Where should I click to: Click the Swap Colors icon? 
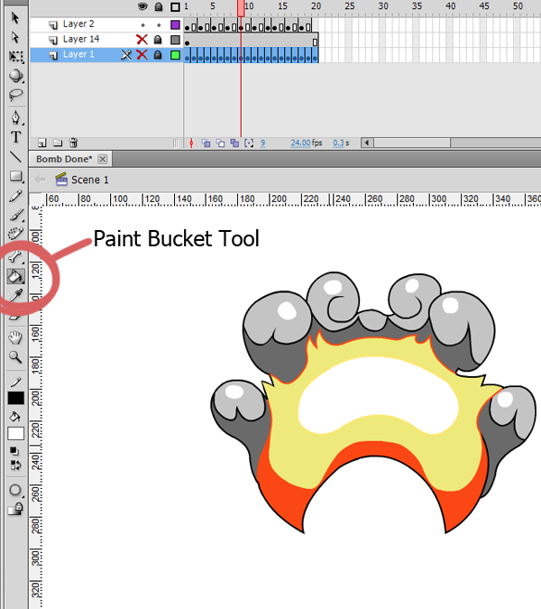coord(15,465)
